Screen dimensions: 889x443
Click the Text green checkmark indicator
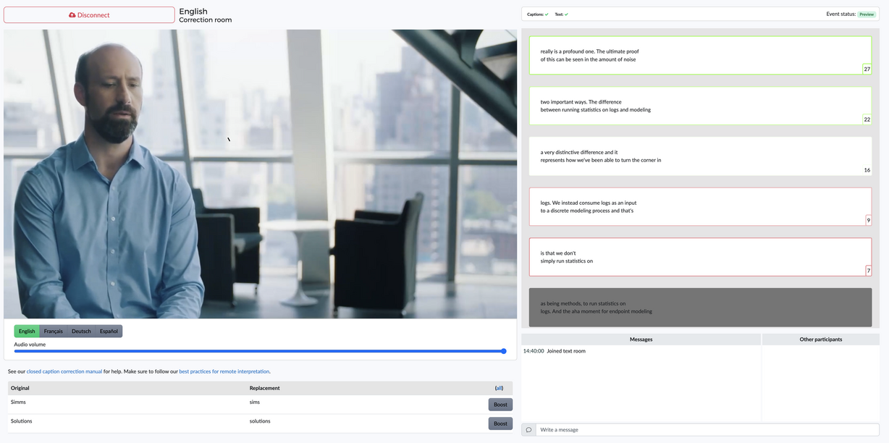point(566,14)
